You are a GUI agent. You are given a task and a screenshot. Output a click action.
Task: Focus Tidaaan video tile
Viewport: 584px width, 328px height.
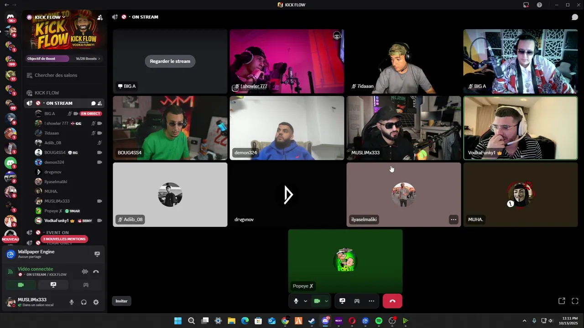pos(404,61)
